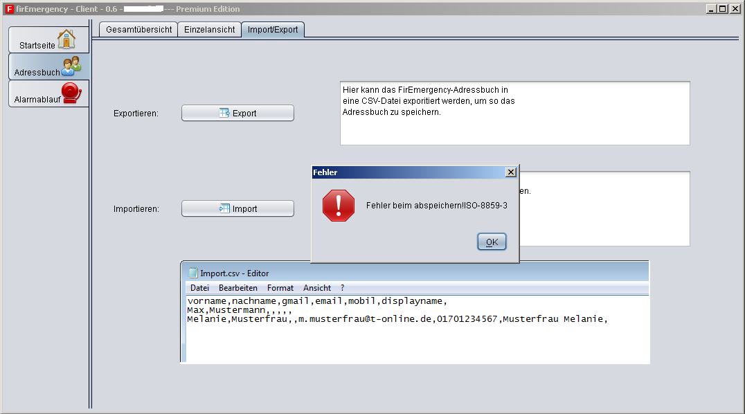745x414 pixels.
Task: Click the red error exclamation icon
Action: (338, 206)
